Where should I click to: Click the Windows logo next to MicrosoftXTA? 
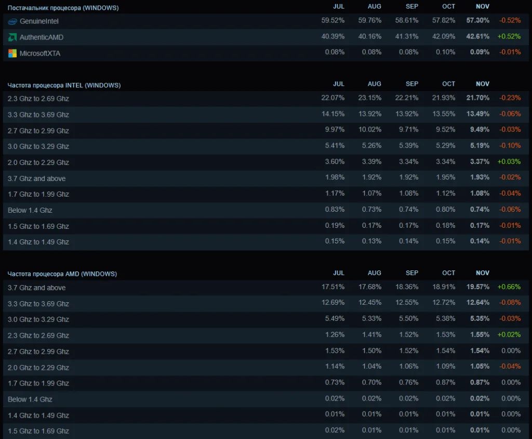click(x=11, y=53)
